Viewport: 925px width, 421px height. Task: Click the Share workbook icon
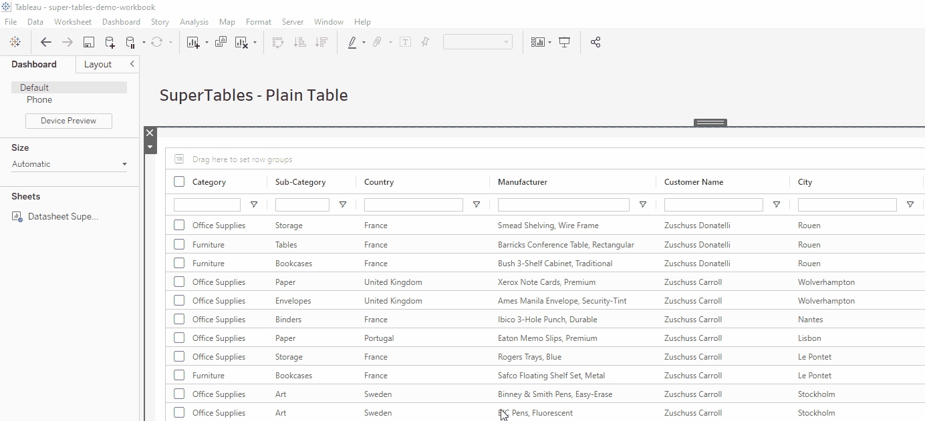click(x=596, y=42)
